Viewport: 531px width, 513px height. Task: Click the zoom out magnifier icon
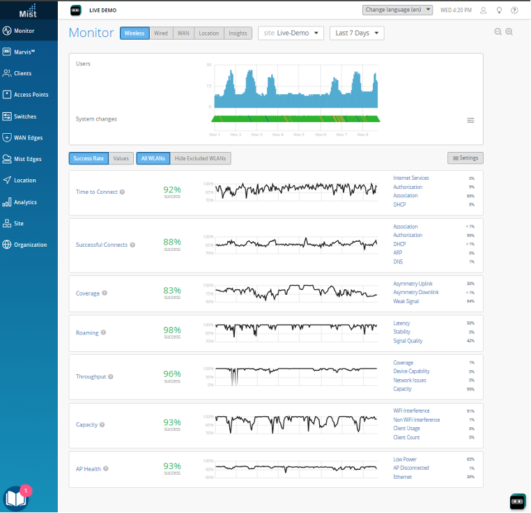coord(498,32)
